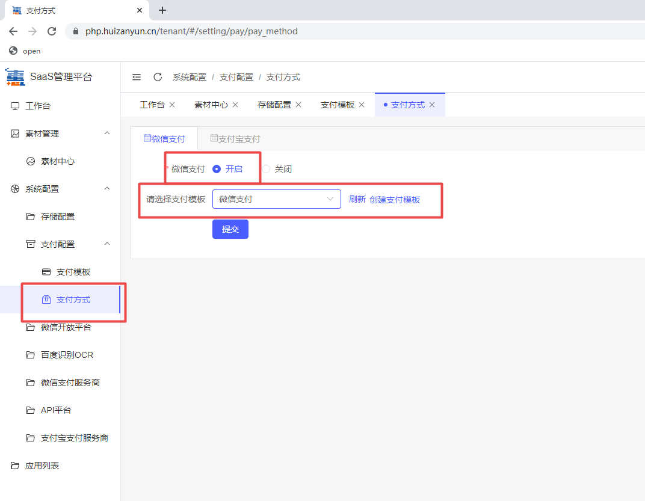Select API平台 in sidebar
This screenshot has height=501, width=645.
tap(60, 410)
